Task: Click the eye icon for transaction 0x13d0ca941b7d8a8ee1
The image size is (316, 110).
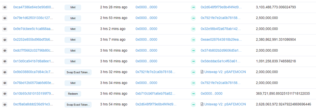Action: [x=4, y=61]
